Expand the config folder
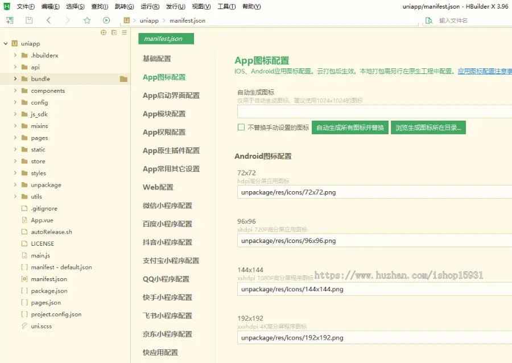 click(15, 102)
